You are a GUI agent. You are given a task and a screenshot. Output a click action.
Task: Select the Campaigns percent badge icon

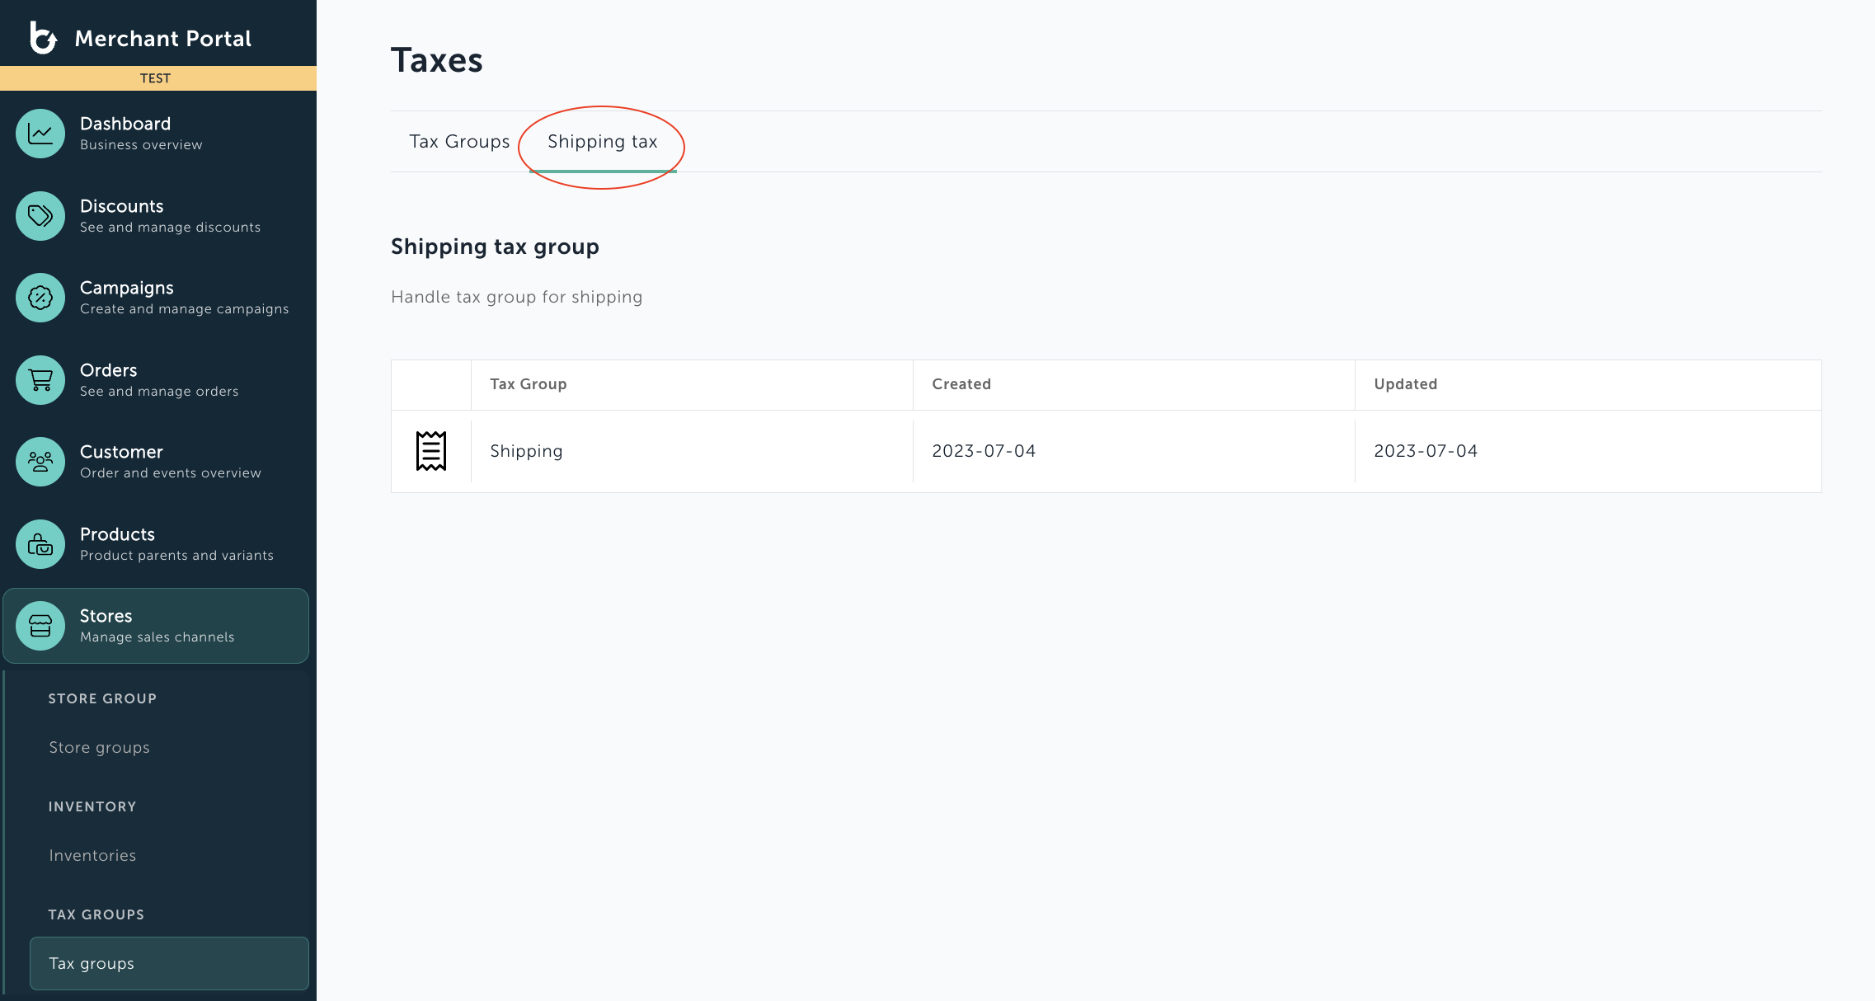(x=40, y=298)
